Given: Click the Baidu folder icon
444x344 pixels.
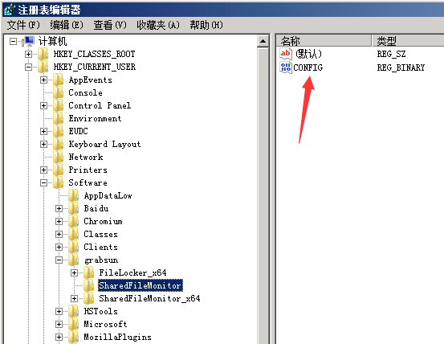Looking at the screenshot, I should (74, 208).
